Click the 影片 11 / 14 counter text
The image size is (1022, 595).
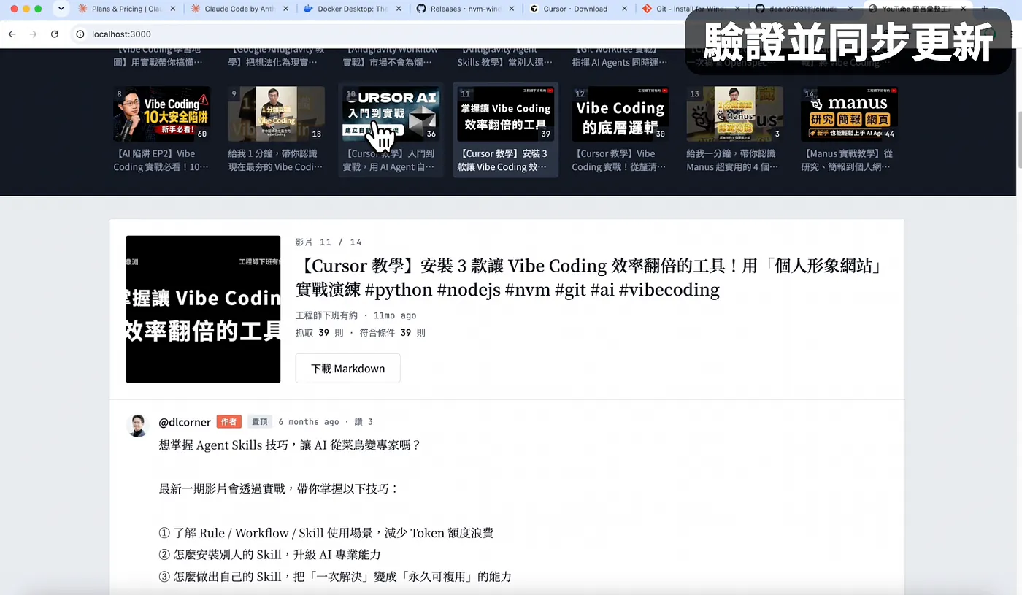click(328, 242)
